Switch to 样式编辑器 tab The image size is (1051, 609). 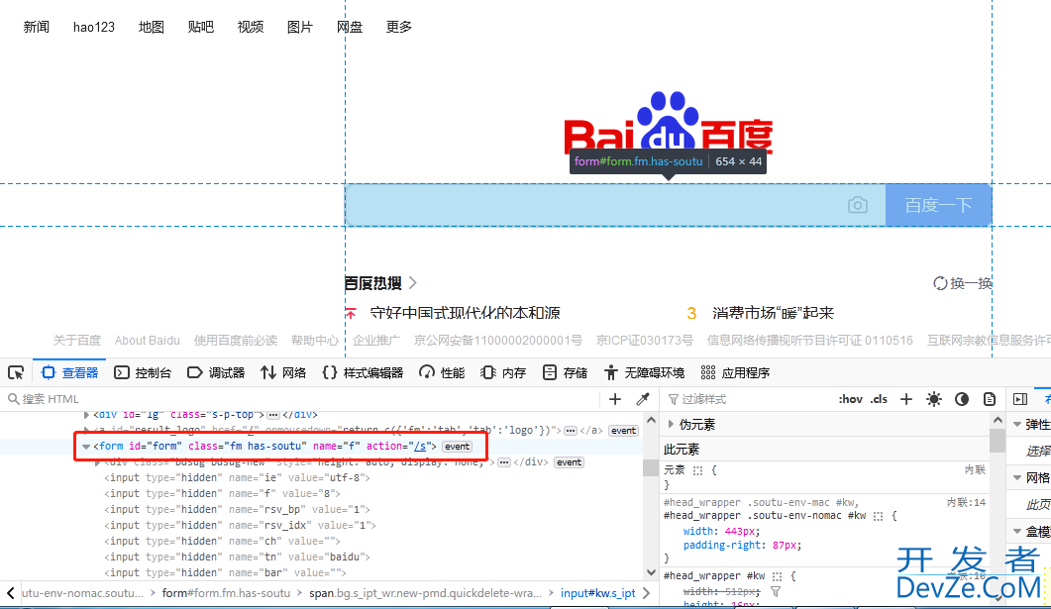[x=363, y=373]
